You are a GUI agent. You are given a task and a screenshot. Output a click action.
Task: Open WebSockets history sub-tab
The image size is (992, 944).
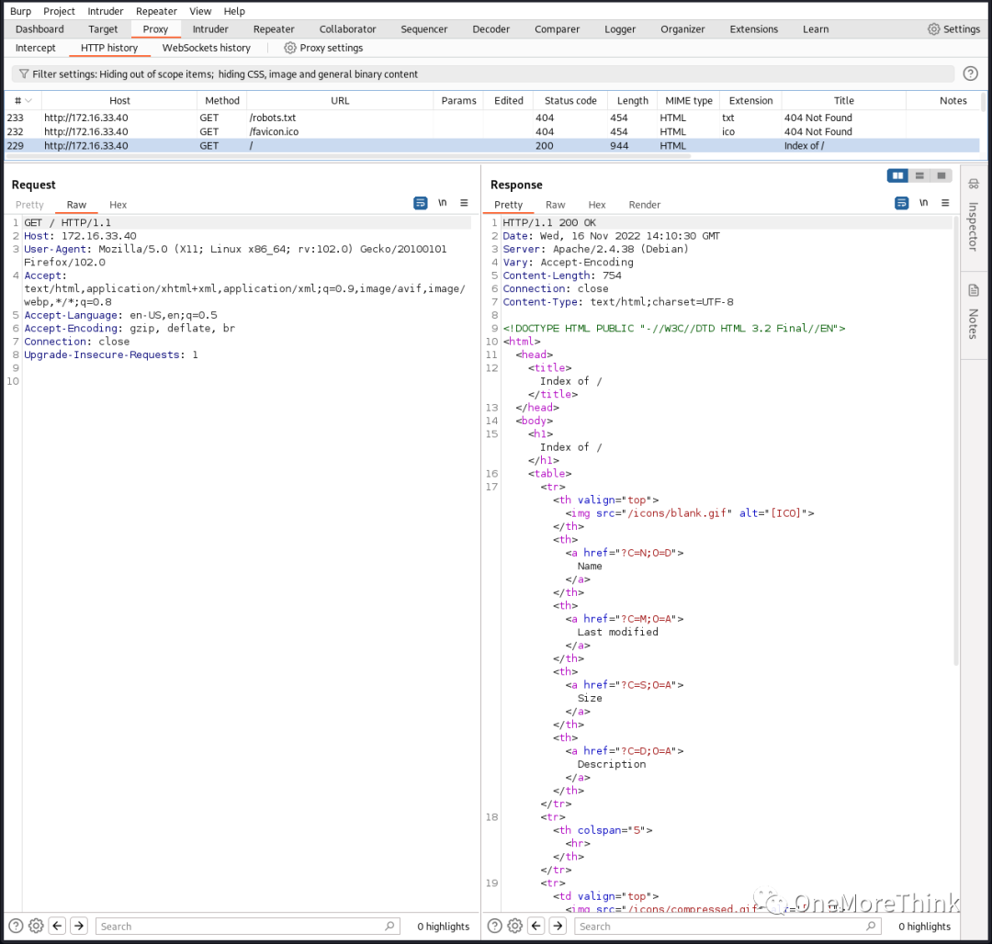pos(207,48)
